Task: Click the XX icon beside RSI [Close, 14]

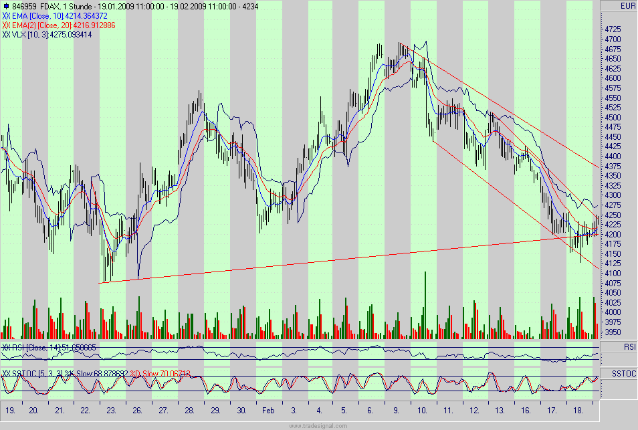Action: click(x=5, y=347)
